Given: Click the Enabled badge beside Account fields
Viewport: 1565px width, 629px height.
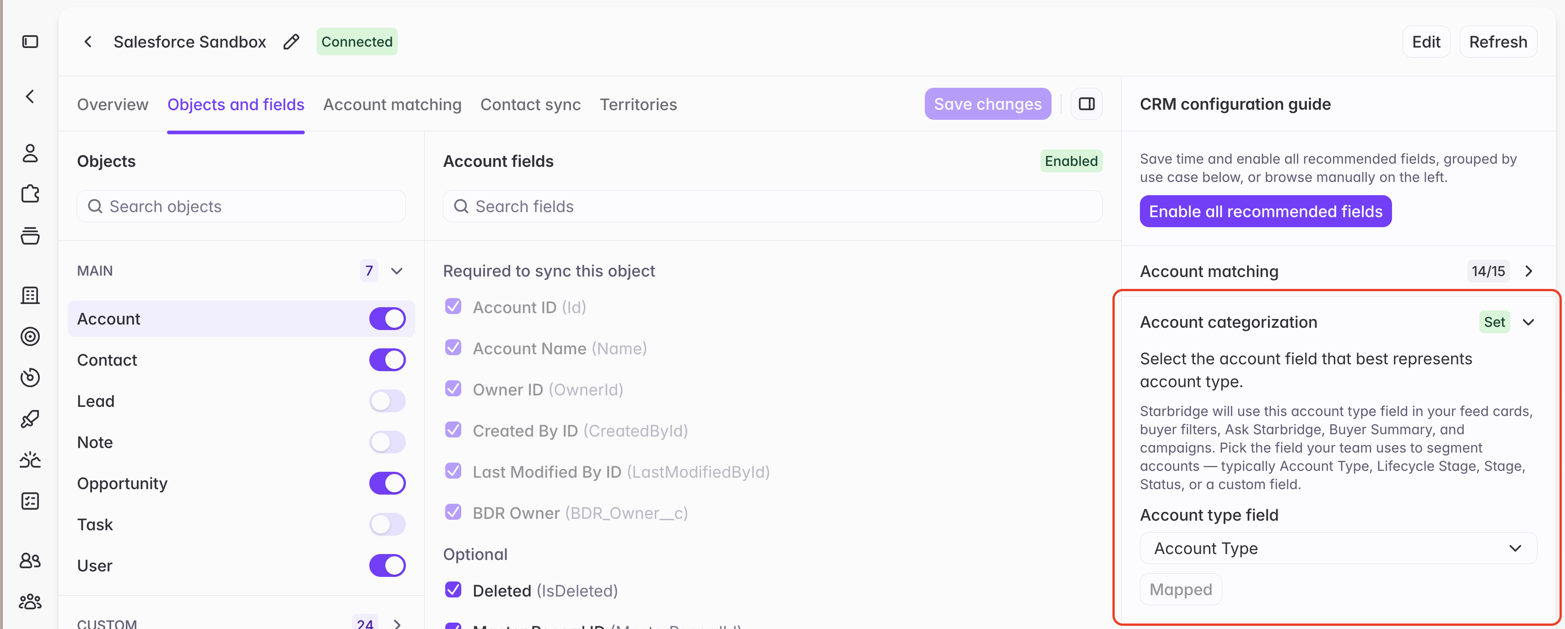Looking at the screenshot, I should 1071,161.
